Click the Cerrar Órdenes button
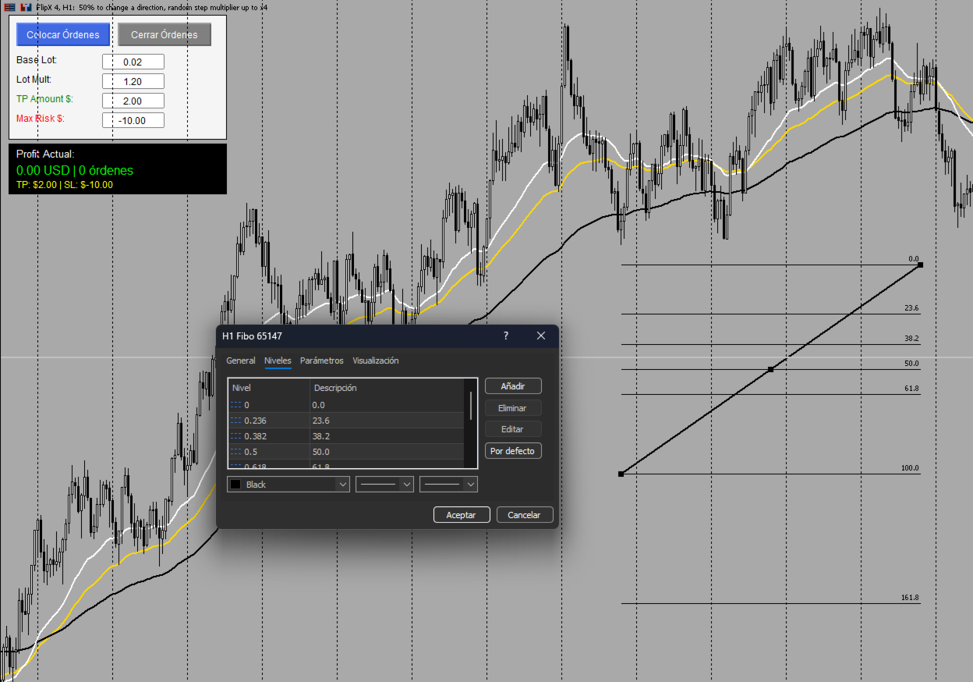The image size is (973, 682). [165, 34]
